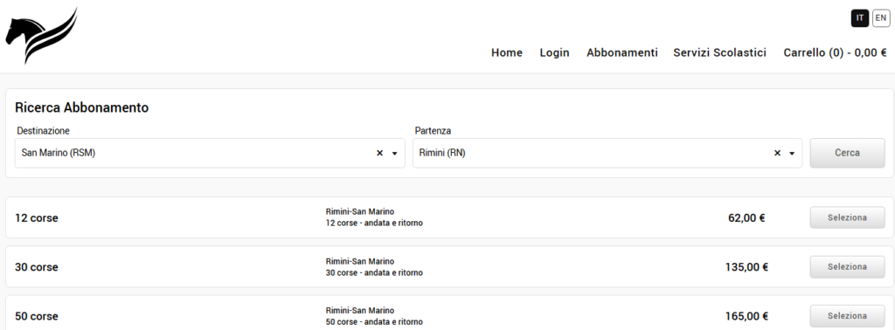Click the winged horse logo

[42, 35]
